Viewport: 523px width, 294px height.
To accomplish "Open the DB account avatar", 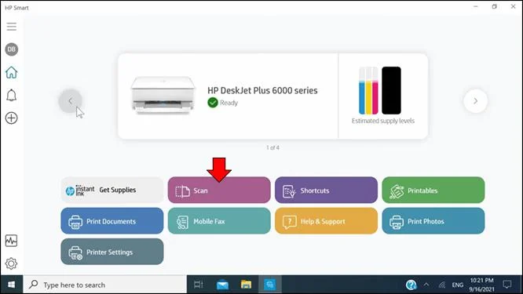I will click(x=11, y=49).
